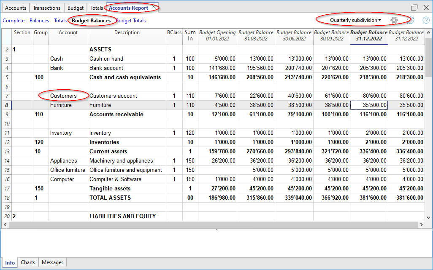
Task: Open the help question mark icon
Action: (426, 20)
